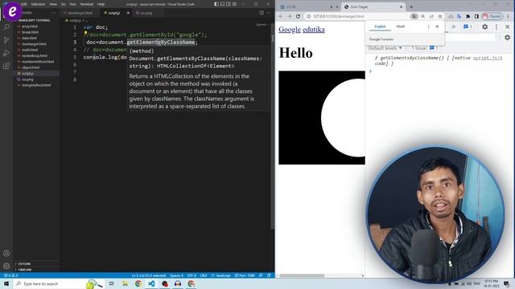This screenshot has height=289, width=515.
Task: Open Chrome side panel icon
Action: (x=476, y=16)
